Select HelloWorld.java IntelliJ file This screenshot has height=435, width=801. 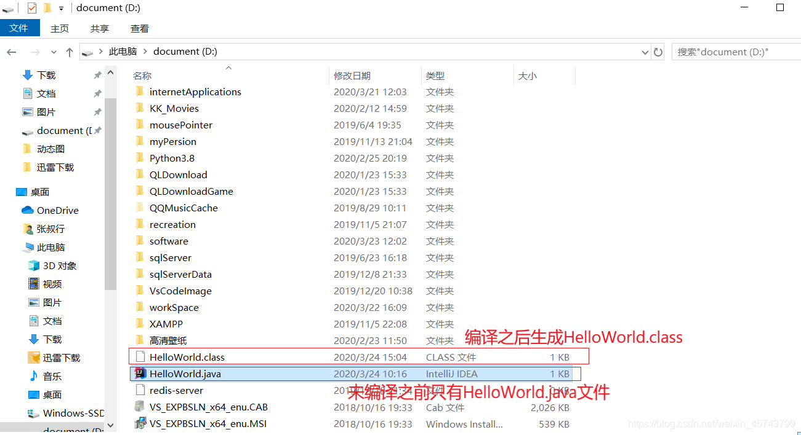pyautogui.click(x=185, y=374)
